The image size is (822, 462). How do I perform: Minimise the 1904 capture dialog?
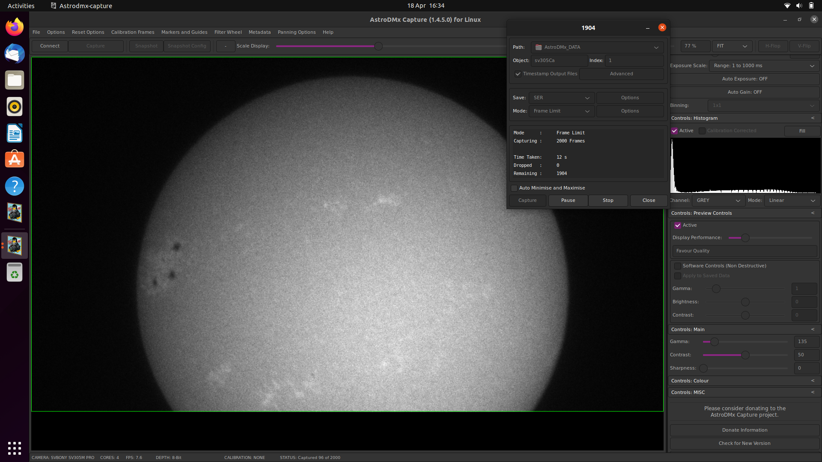point(648,28)
